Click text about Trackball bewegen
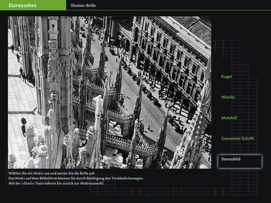The height and width of the screenshot is (203, 271). tap(76, 178)
